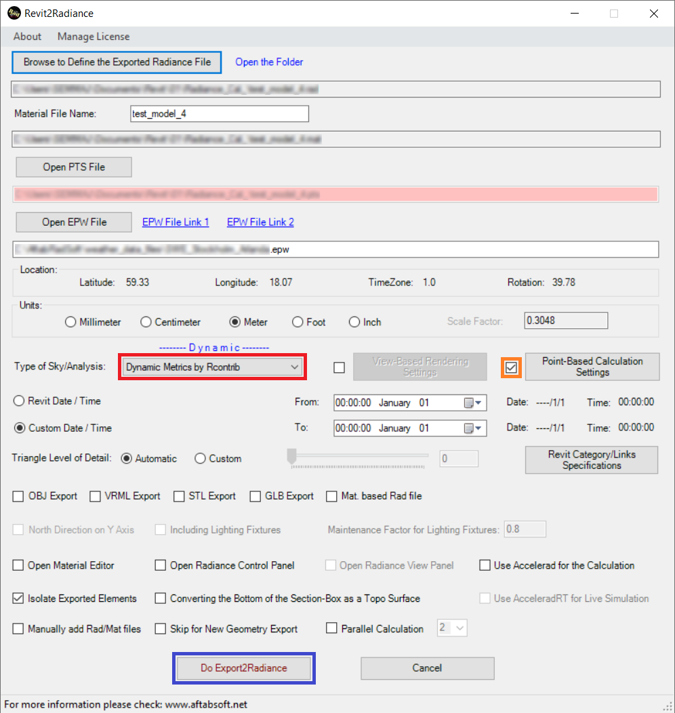
Task: Open the From date calendar picker
Action: coord(473,403)
